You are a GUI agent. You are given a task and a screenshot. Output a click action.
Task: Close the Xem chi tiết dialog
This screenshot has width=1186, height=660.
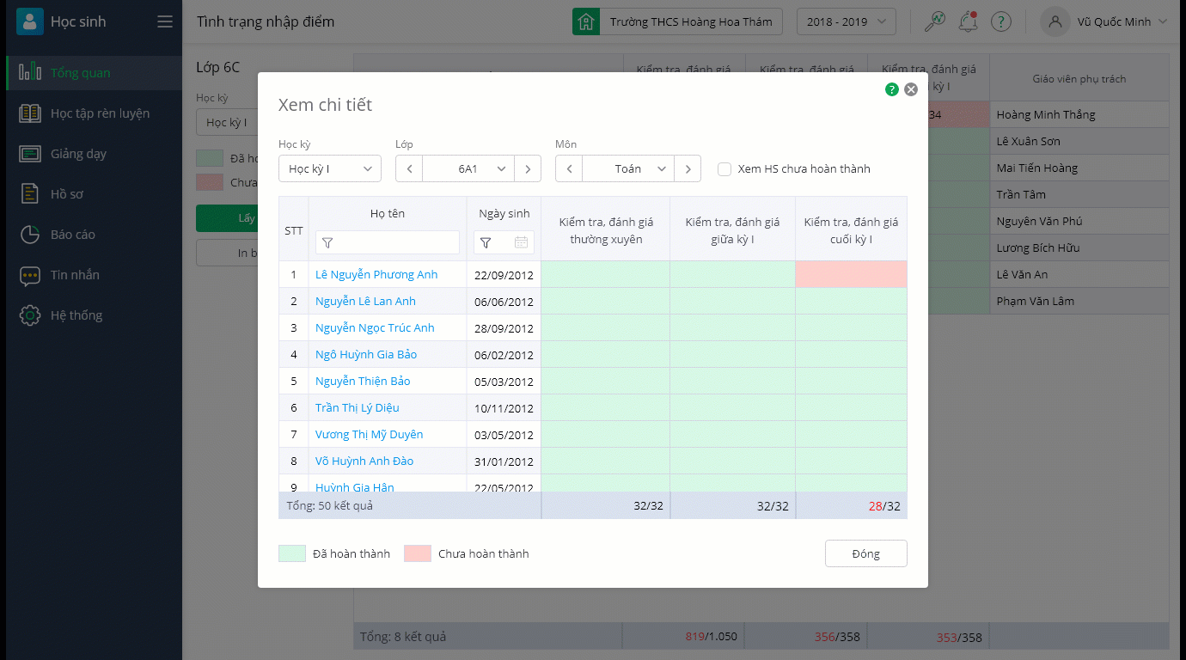coord(911,89)
